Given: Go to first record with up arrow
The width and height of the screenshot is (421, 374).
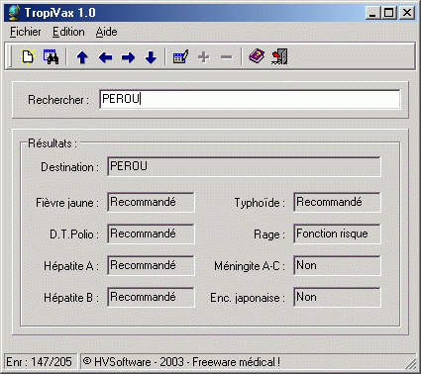Looking at the screenshot, I should click(x=82, y=57).
